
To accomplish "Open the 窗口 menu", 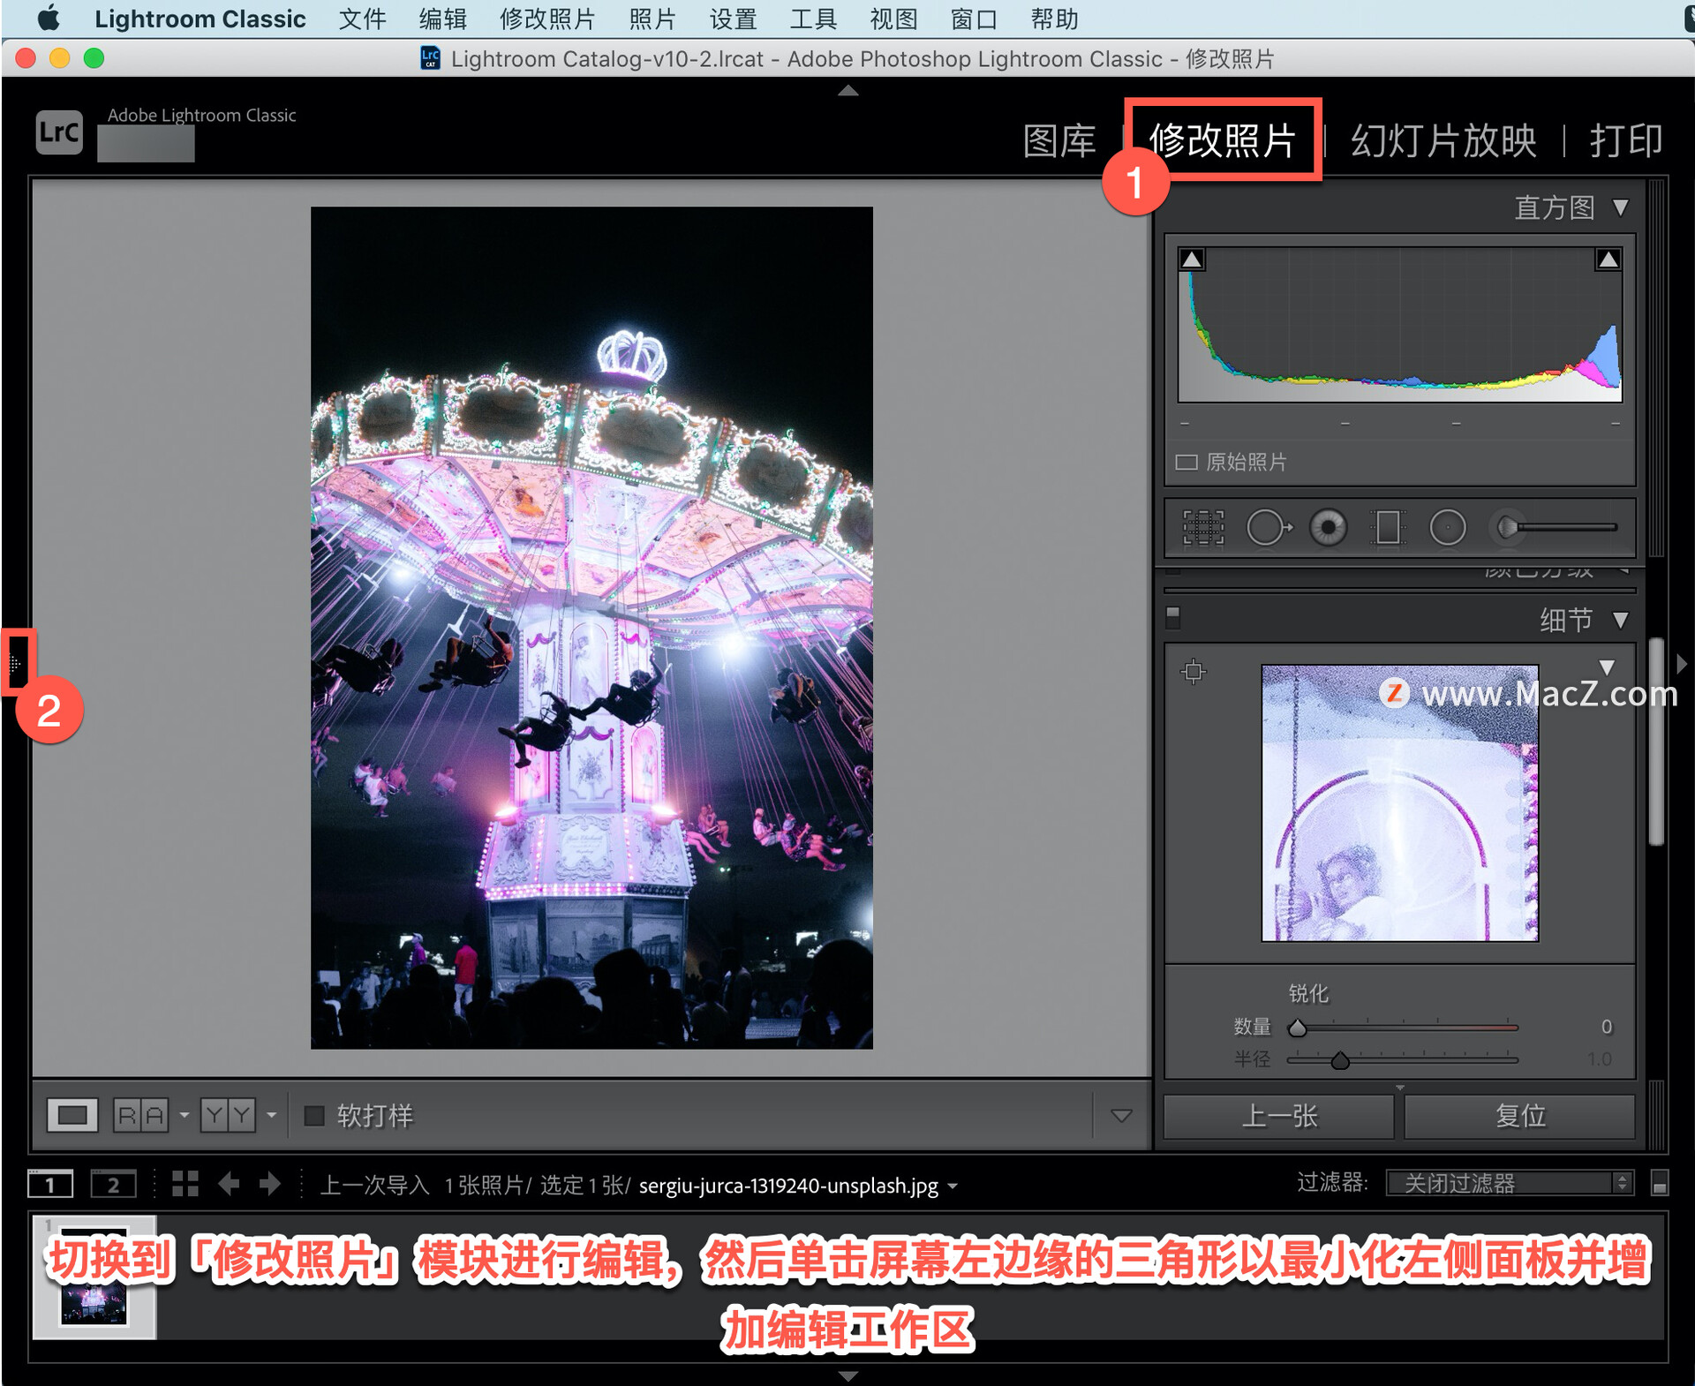I will pos(974,19).
